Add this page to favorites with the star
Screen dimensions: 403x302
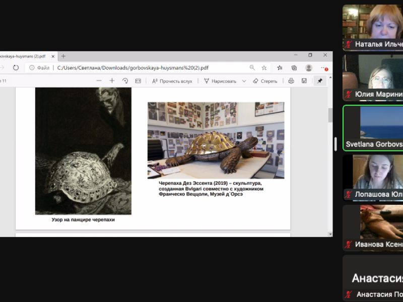tap(264, 67)
